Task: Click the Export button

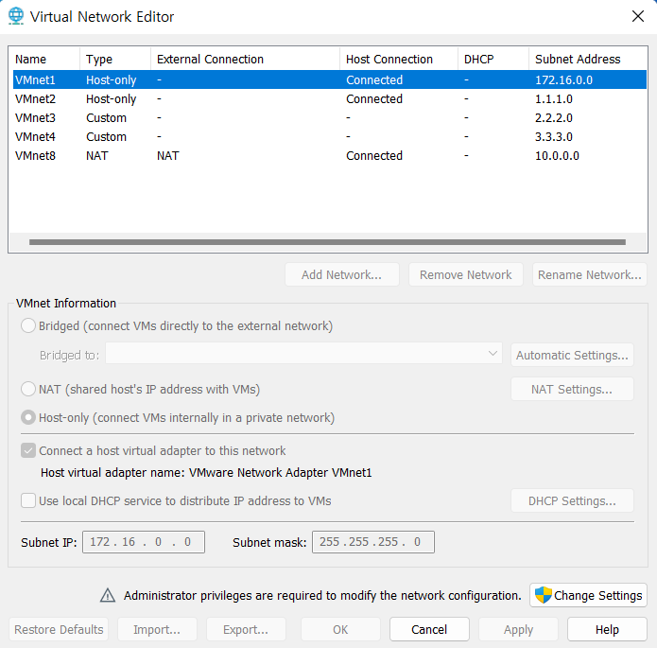Action: click(246, 629)
